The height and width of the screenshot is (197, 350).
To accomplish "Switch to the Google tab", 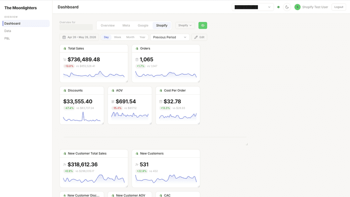I will pos(143,25).
